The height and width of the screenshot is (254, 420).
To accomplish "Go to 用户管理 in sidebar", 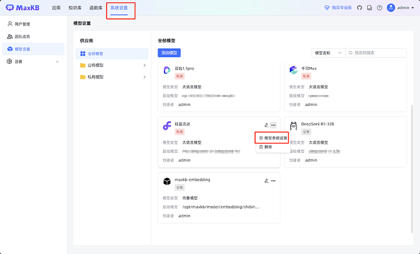I will click(x=33, y=24).
